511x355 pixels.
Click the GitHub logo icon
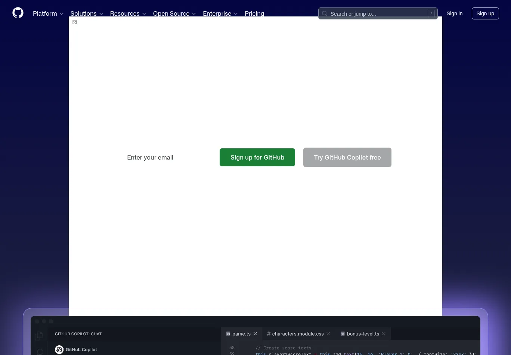click(18, 13)
